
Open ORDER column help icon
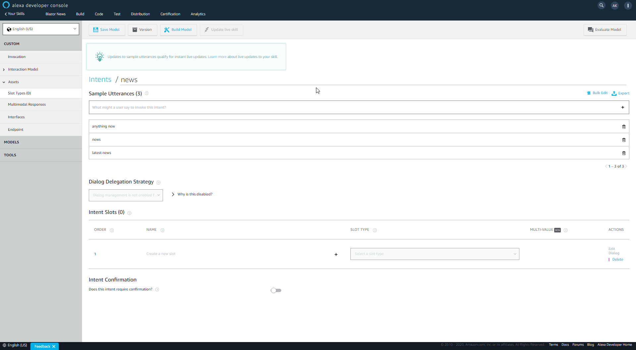[112, 230]
